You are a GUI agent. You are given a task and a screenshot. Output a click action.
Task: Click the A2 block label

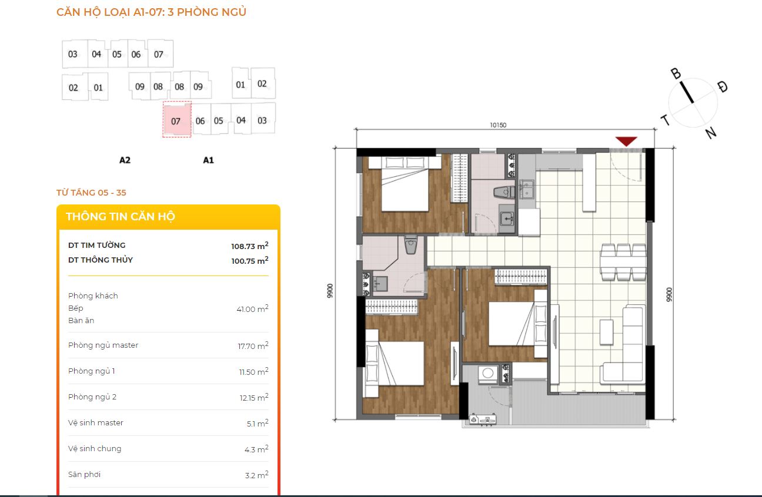click(x=125, y=160)
